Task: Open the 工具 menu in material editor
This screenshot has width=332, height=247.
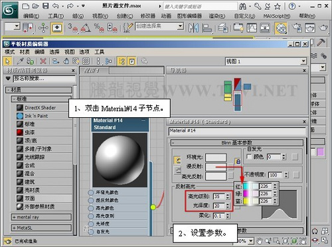Action: pos(99,52)
